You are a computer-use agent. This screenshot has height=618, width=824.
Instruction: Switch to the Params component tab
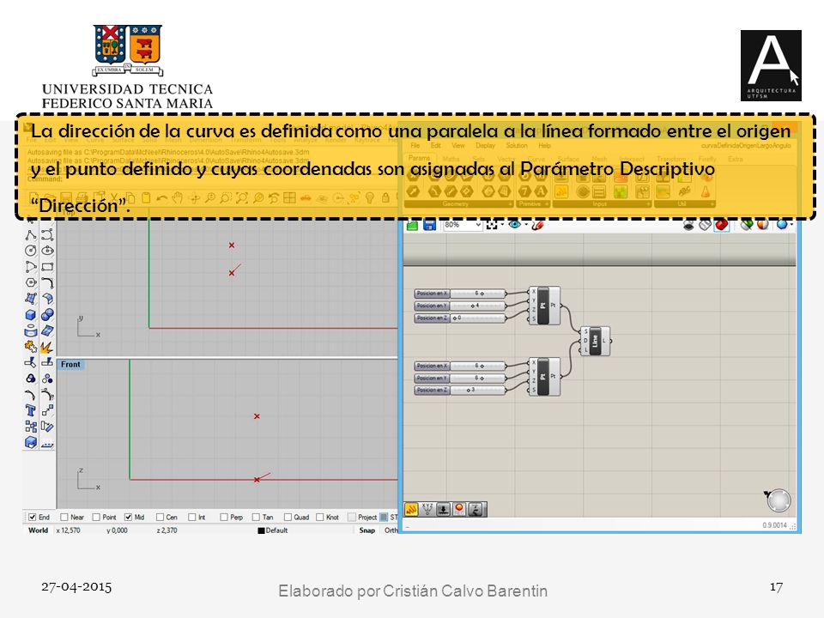coord(419,158)
